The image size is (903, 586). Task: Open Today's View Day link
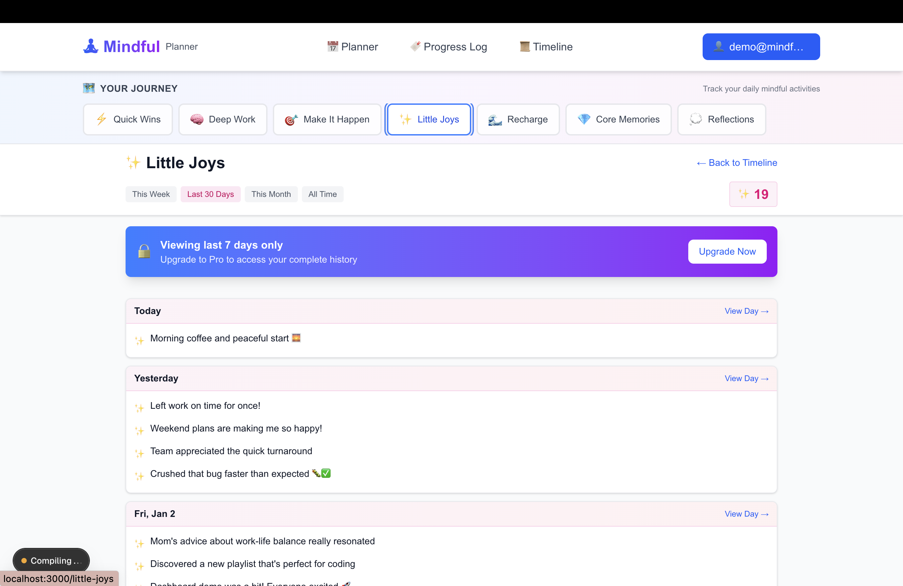746,311
